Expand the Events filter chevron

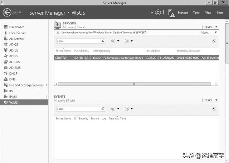[x=214, y=109]
